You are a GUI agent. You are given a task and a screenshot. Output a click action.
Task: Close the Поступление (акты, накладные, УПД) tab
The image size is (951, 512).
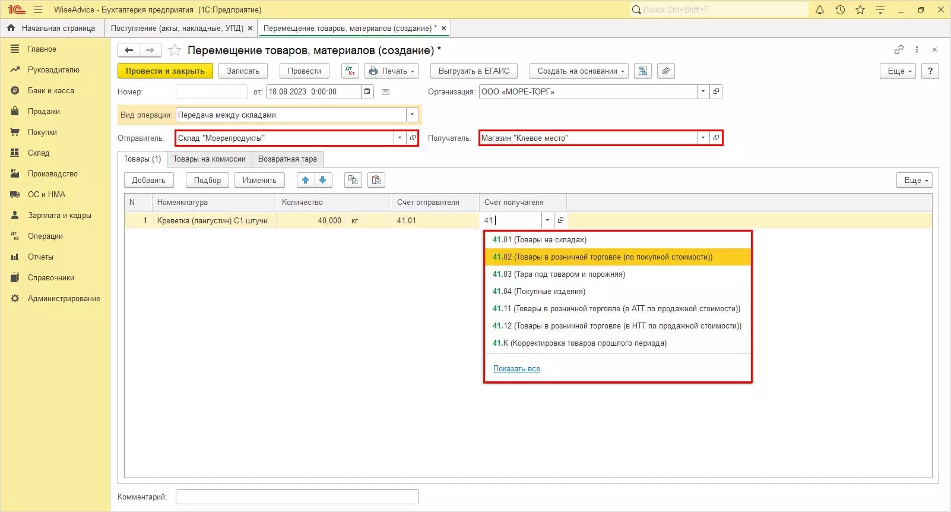click(250, 28)
